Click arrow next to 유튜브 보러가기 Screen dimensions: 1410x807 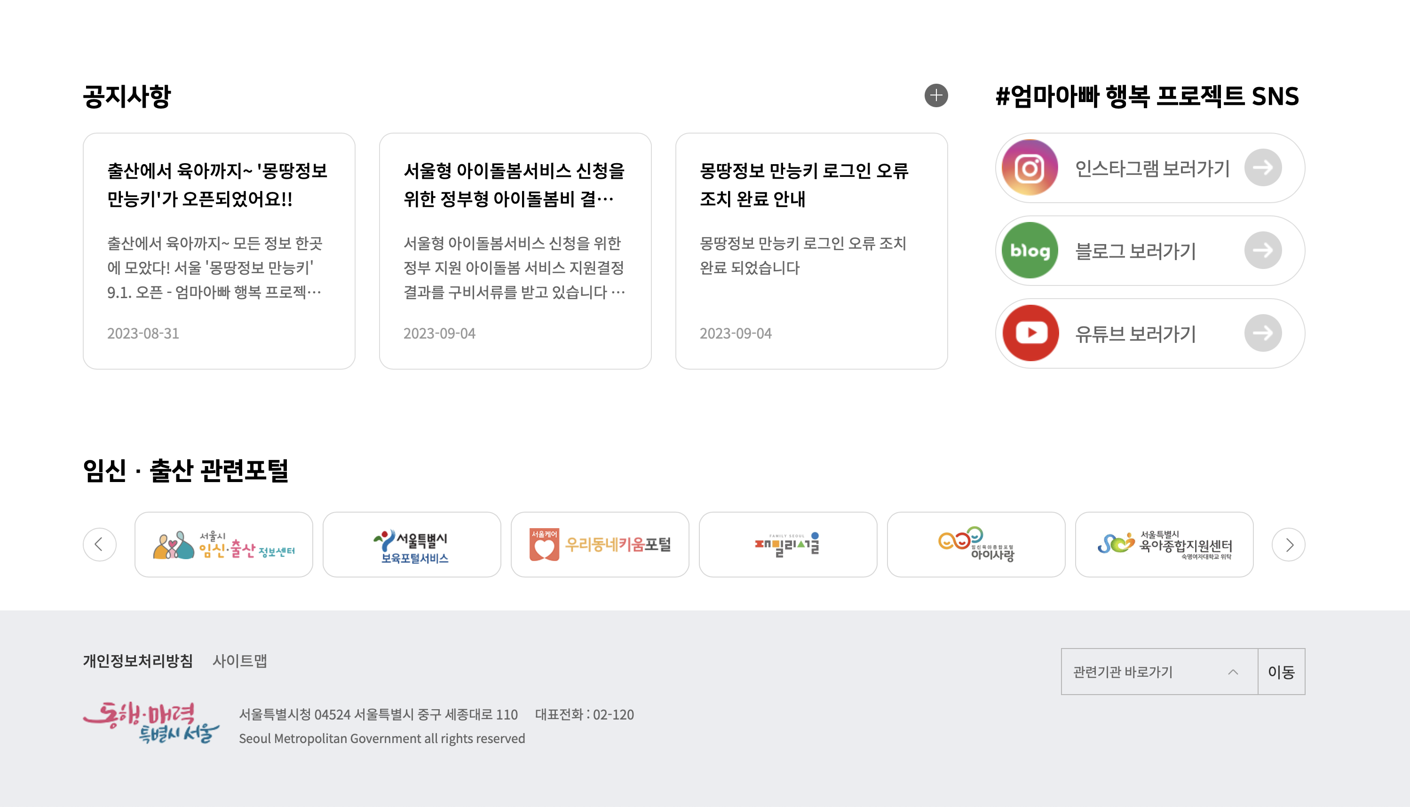click(1263, 333)
